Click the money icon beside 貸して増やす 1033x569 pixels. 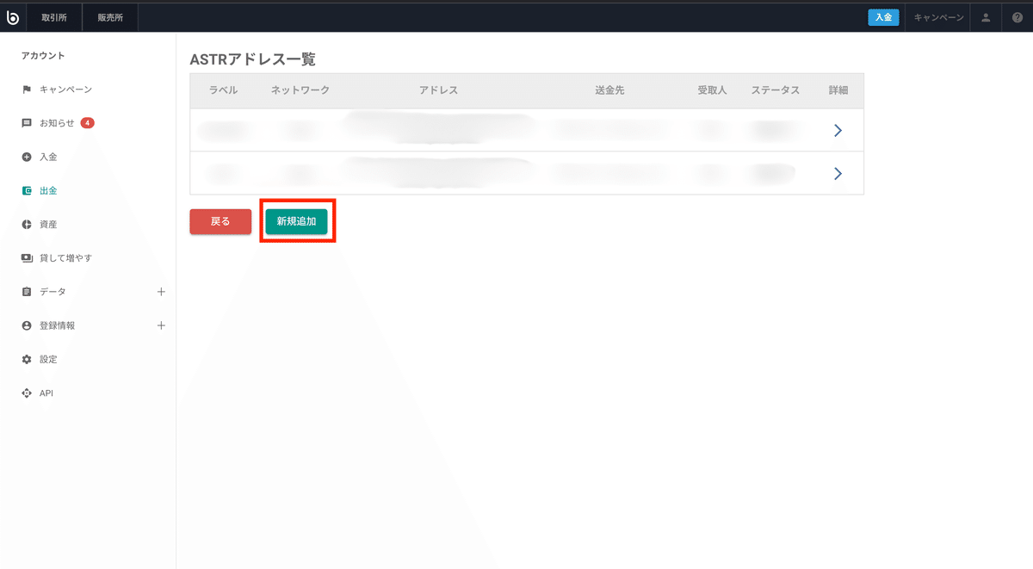pos(27,257)
